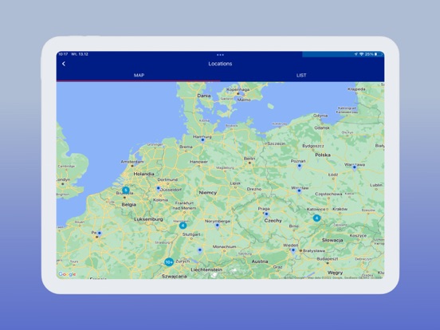Click the Locations title text

coord(220,64)
